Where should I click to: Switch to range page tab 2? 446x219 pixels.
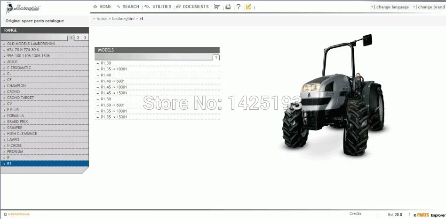(78, 38)
